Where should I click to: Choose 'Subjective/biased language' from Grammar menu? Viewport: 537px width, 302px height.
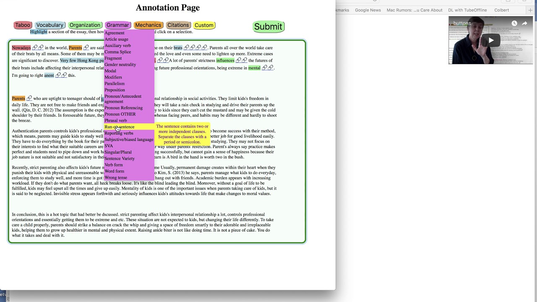(x=129, y=140)
